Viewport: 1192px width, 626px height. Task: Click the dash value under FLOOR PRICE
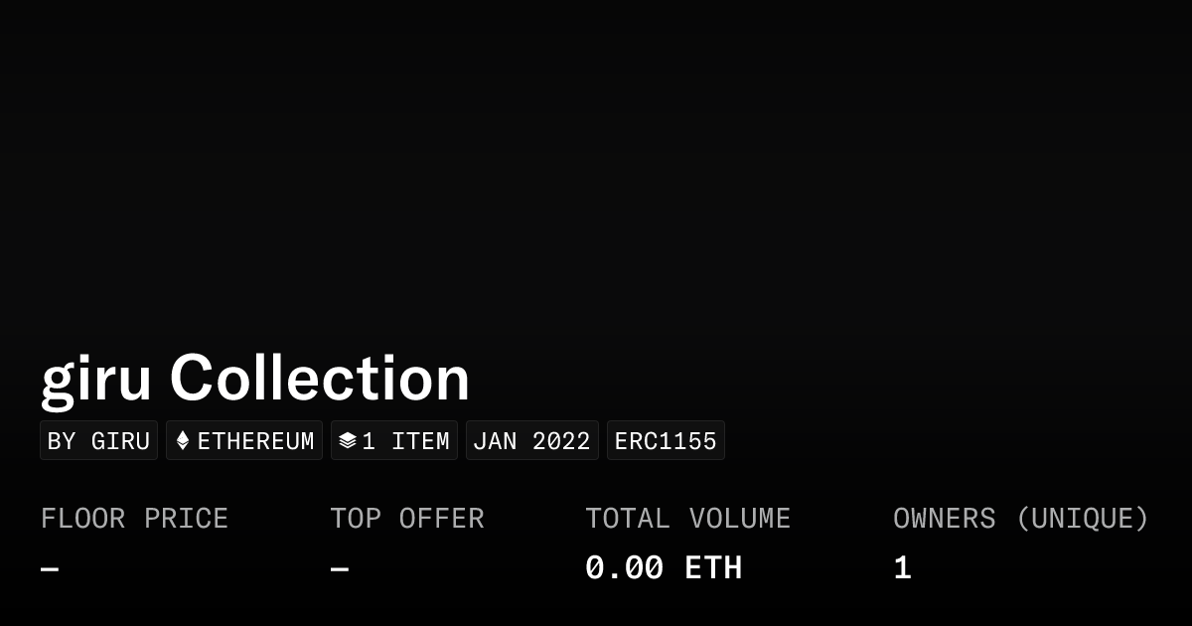(50, 569)
